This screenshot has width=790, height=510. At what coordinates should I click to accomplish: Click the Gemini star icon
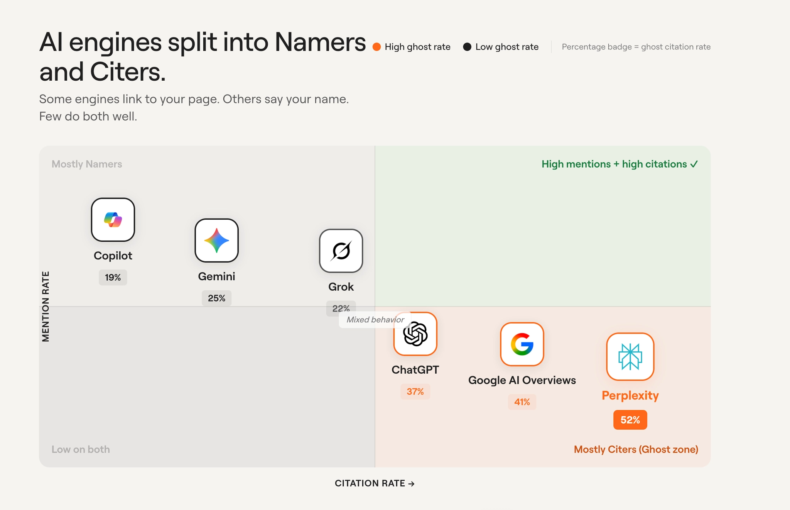[x=216, y=241]
